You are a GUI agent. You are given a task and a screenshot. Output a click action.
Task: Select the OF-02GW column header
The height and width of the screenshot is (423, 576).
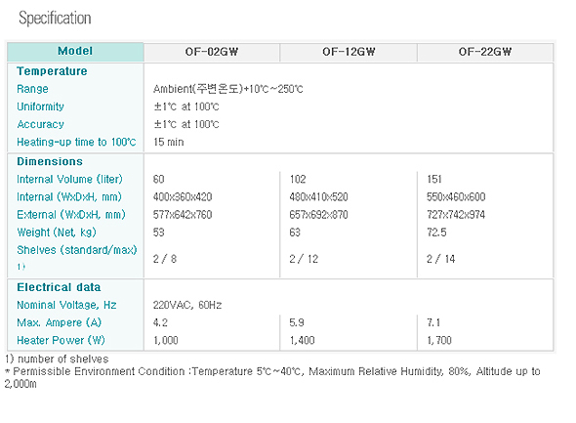(x=212, y=52)
